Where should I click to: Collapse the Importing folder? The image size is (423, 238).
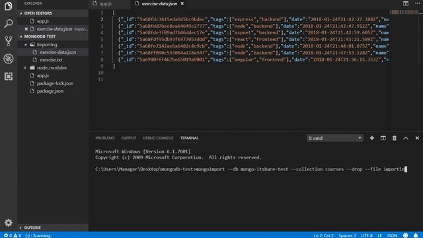[x=26, y=44]
